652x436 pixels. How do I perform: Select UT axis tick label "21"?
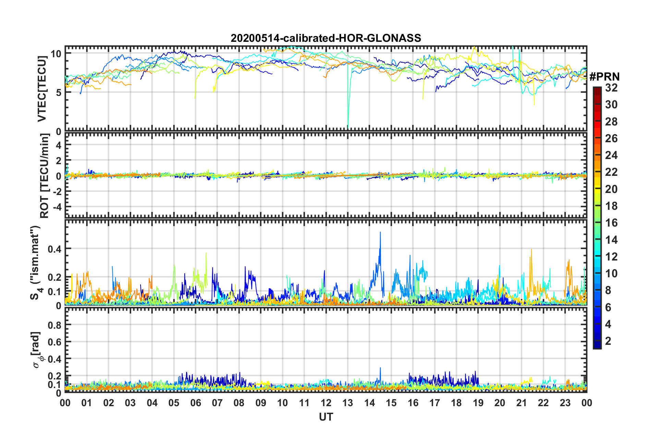point(522,403)
